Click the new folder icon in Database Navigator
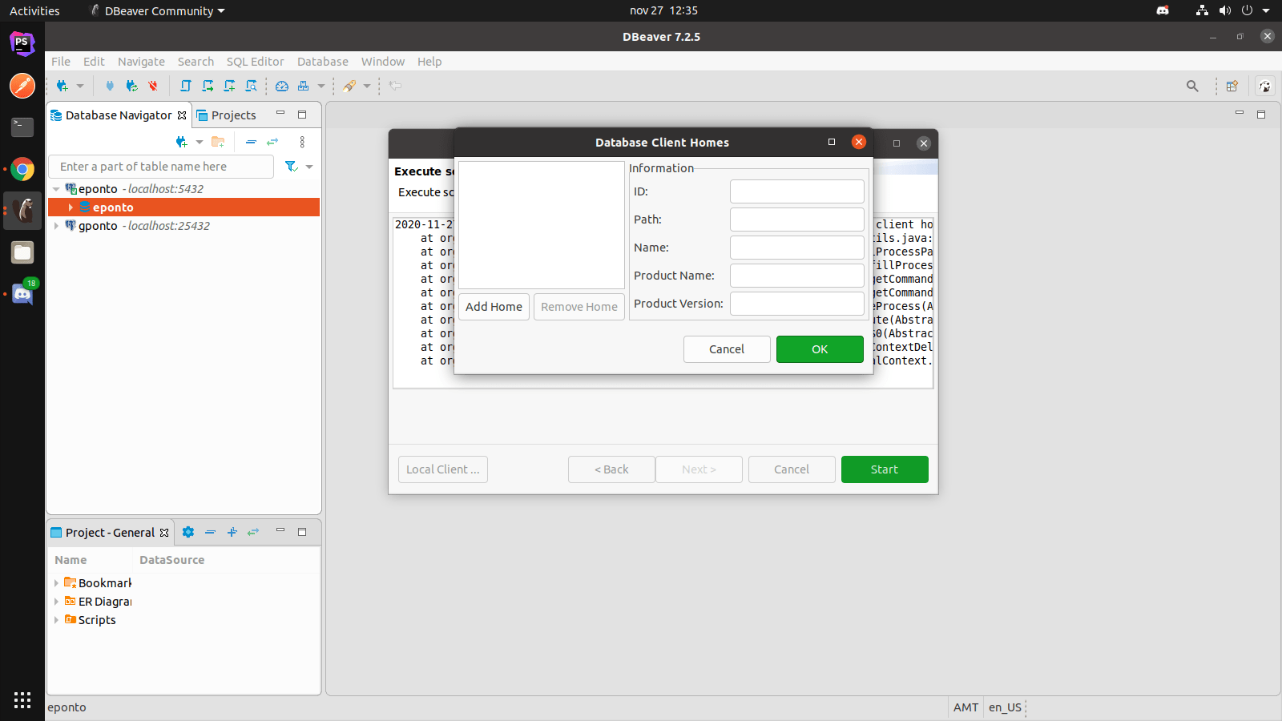 coord(218,142)
